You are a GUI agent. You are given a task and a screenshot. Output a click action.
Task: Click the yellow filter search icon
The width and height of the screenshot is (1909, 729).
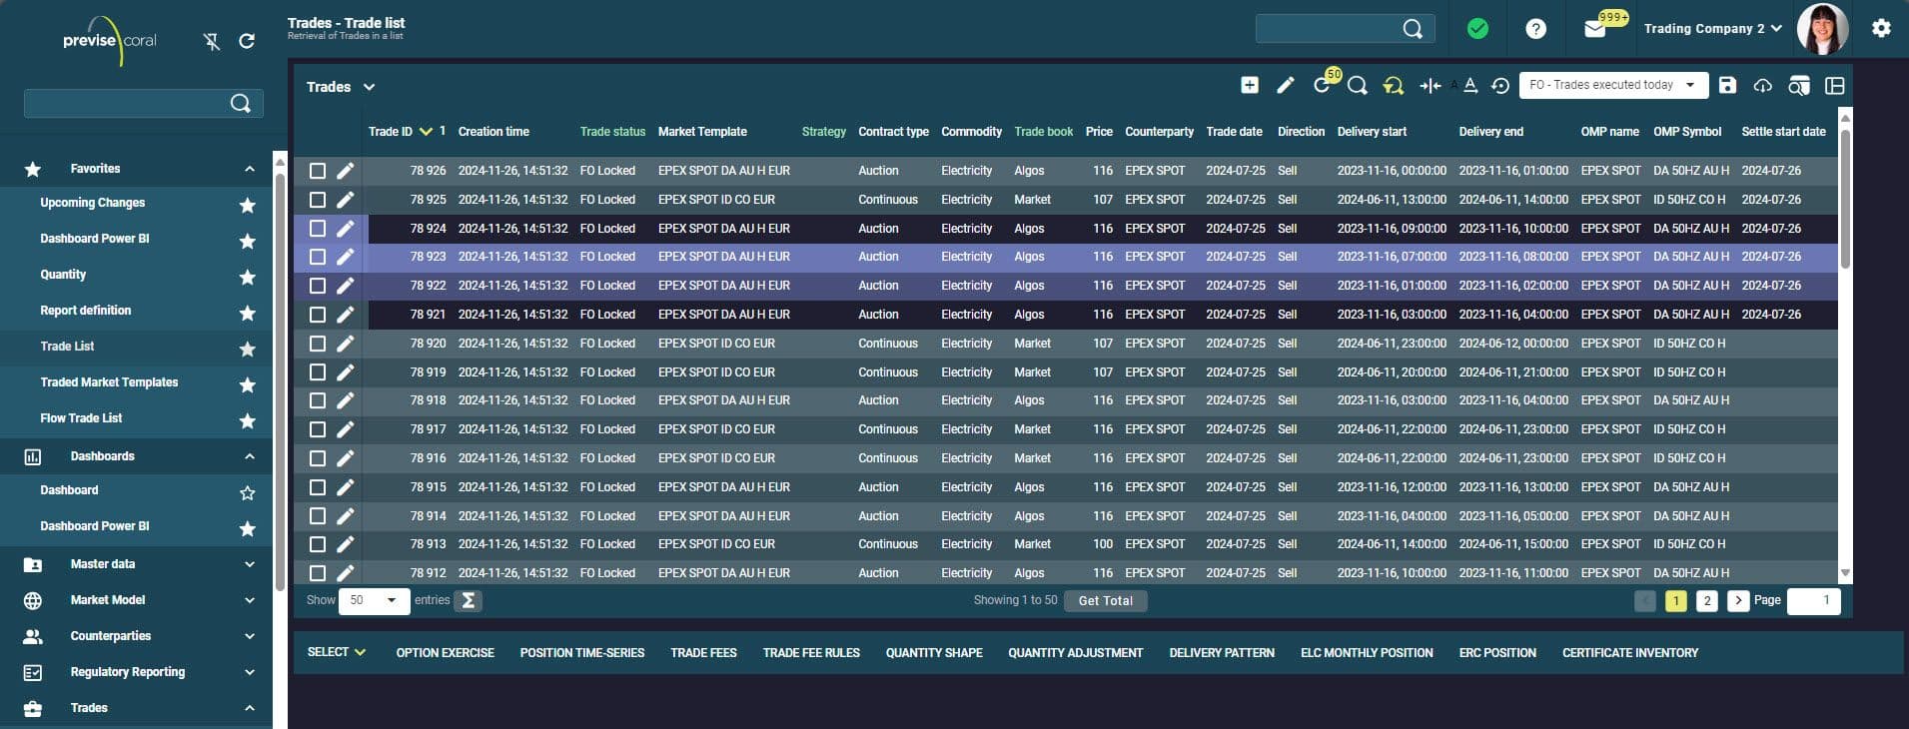point(1393,86)
